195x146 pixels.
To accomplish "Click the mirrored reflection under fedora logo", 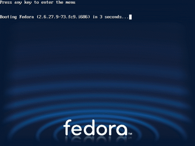I will click(96, 139).
